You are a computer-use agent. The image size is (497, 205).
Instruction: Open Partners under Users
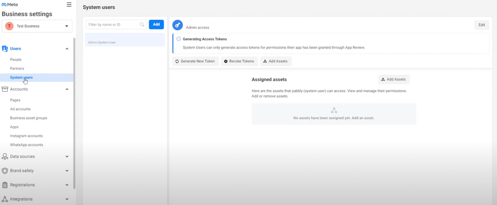click(17, 69)
